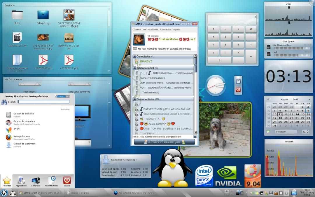Open the Ver menu in aMSN
This screenshot has width=315, height=197.
tap(144, 29)
